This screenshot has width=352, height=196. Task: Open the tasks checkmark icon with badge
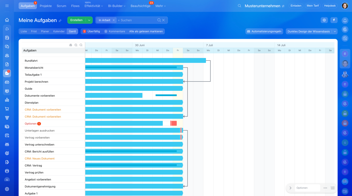click(7, 73)
